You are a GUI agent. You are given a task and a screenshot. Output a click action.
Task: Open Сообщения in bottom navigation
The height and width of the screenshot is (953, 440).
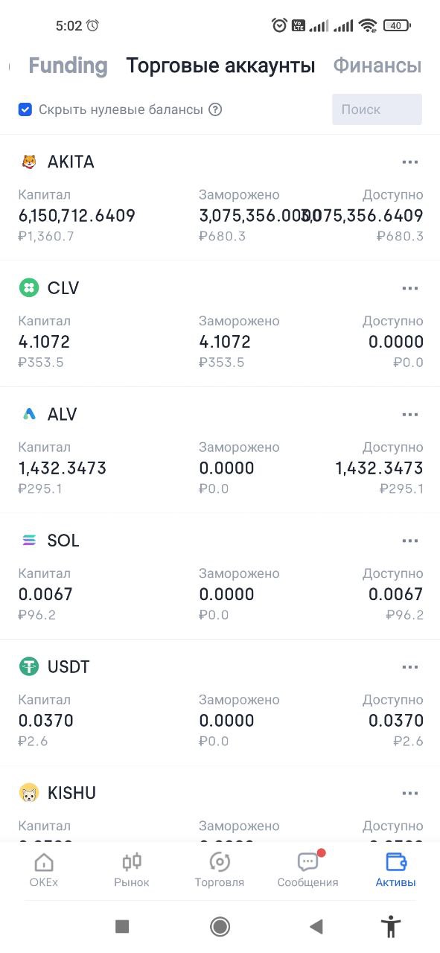pyautogui.click(x=307, y=869)
